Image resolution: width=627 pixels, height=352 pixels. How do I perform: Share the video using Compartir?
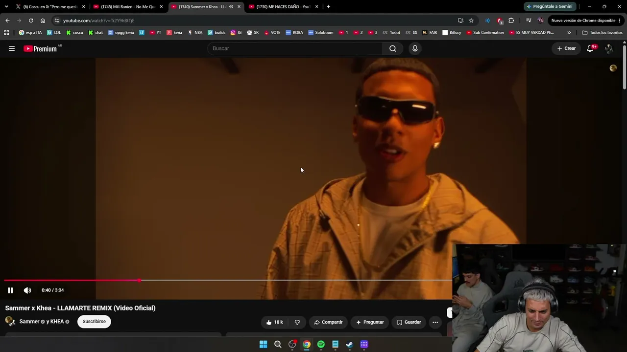pyautogui.click(x=328, y=322)
